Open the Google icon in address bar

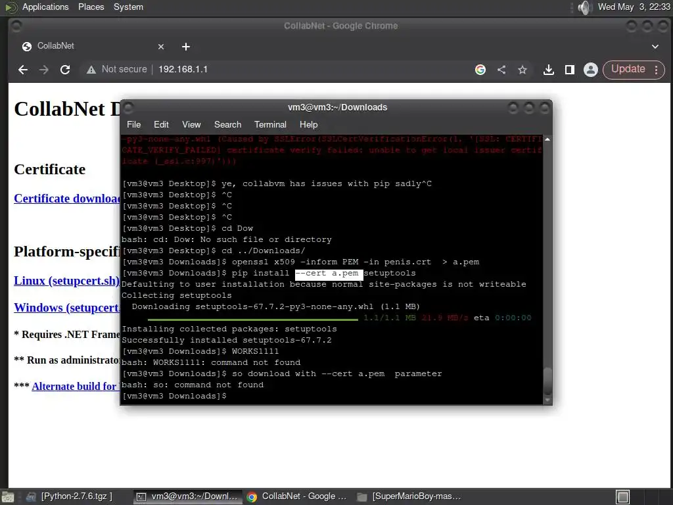click(x=480, y=70)
